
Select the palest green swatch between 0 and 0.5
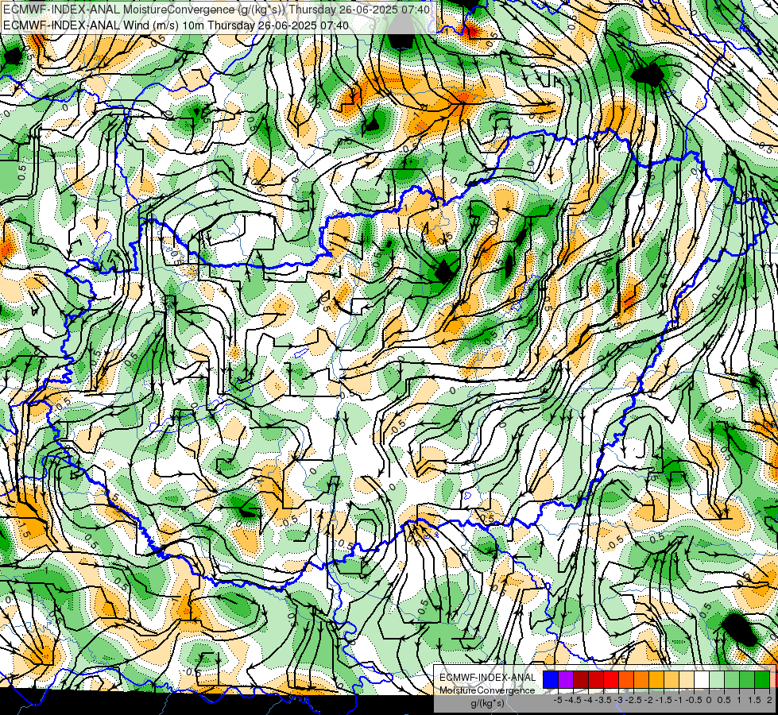tap(717, 679)
